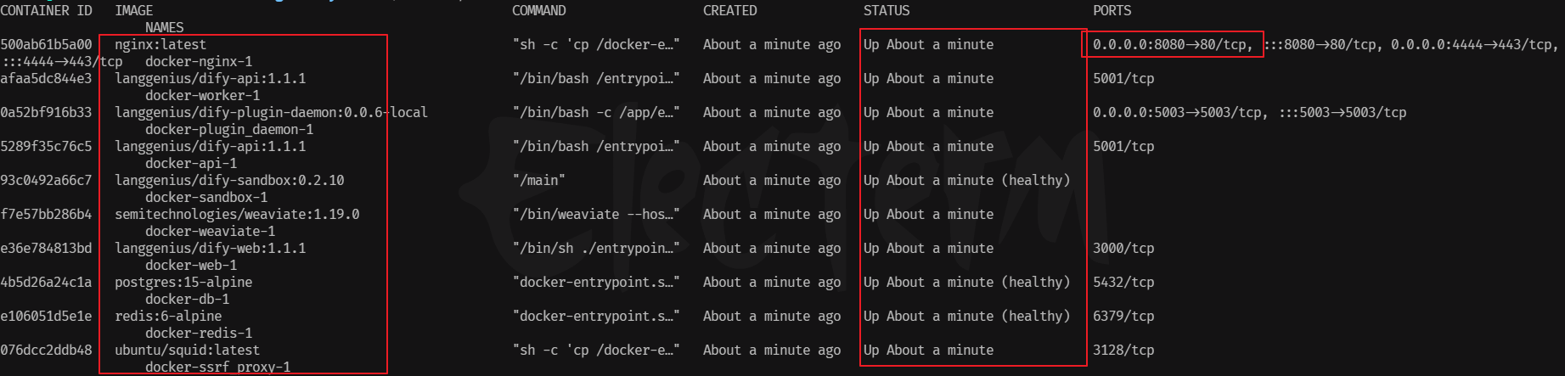Click the docker-ssrf_proxy-1 container name
1565x376 pixels.
[x=218, y=368]
